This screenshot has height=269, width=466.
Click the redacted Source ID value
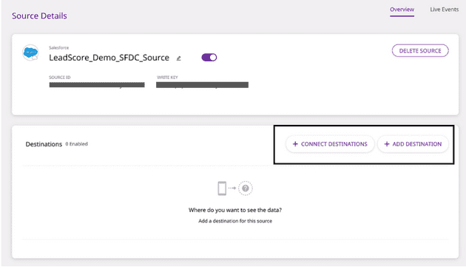pos(97,85)
